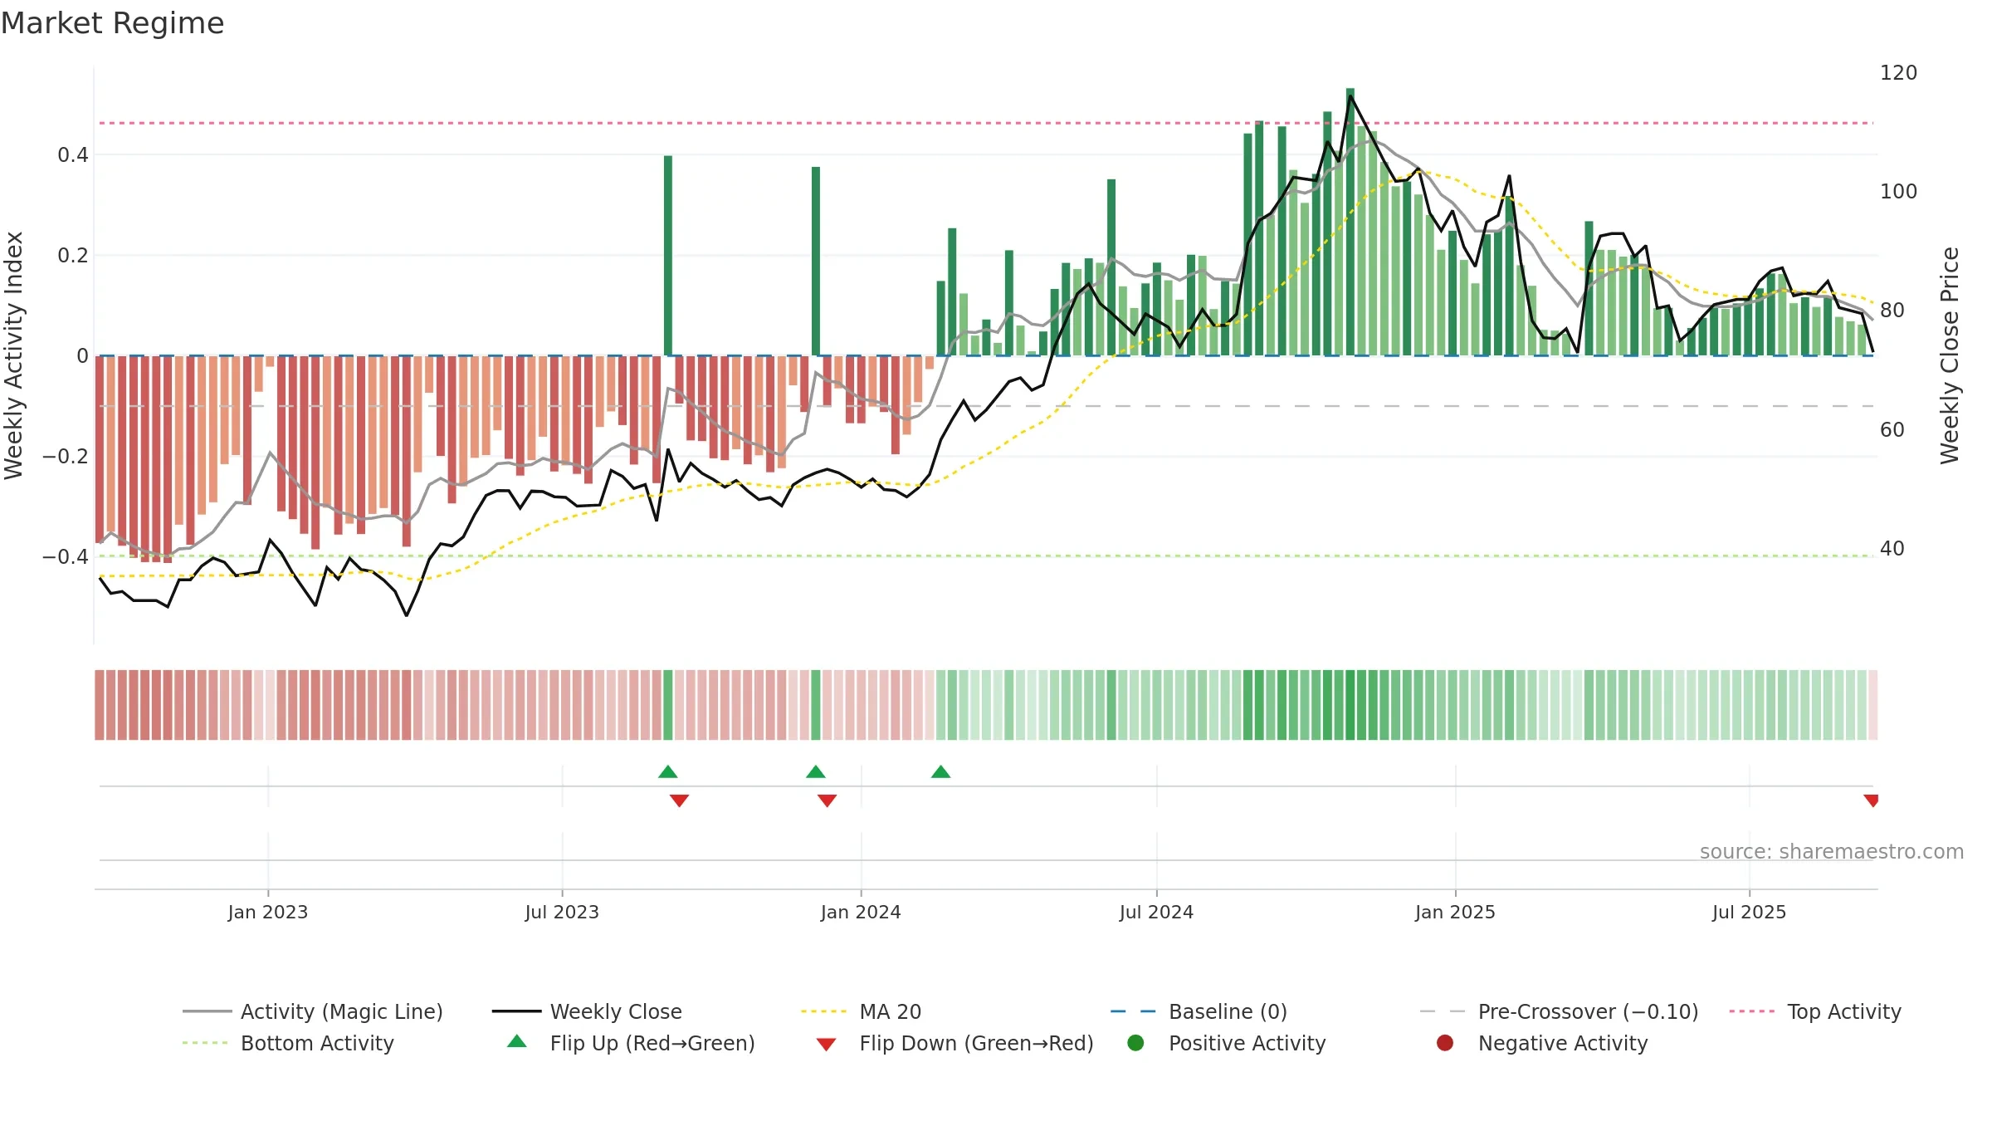Click the Positive Activity green circle icon
The image size is (1992, 1121).
pos(1135,1042)
